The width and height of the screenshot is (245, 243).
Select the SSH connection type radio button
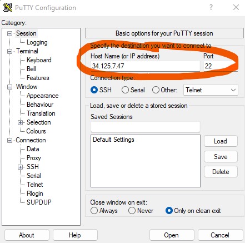(x=94, y=90)
